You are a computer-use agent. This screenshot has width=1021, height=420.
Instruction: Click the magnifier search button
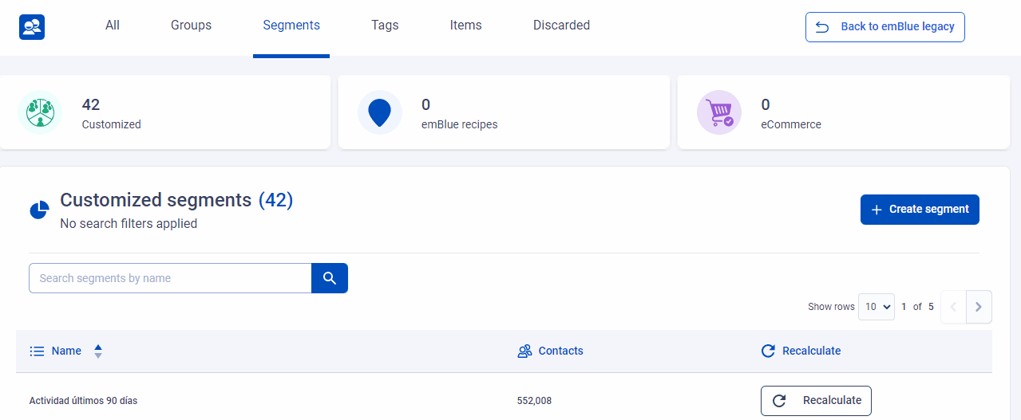coord(330,278)
